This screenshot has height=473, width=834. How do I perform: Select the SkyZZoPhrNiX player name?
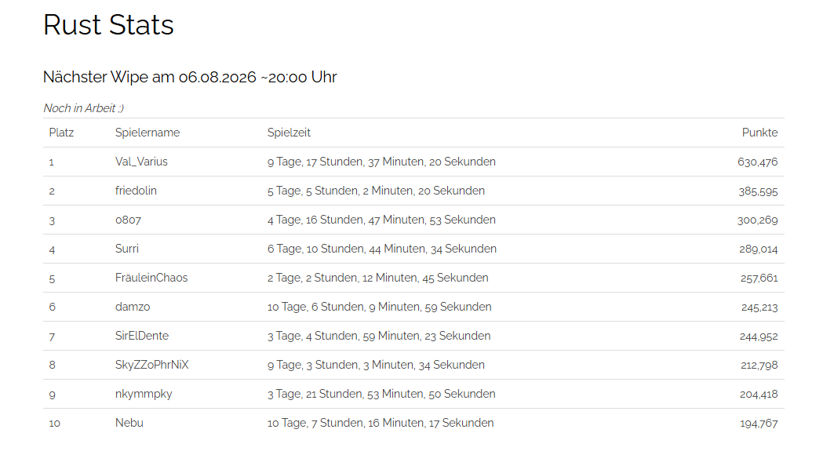[x=152, y=365]
